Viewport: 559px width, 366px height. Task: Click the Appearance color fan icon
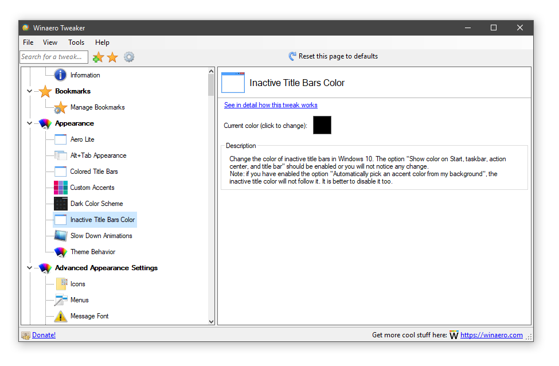click(x=45, y=123)
